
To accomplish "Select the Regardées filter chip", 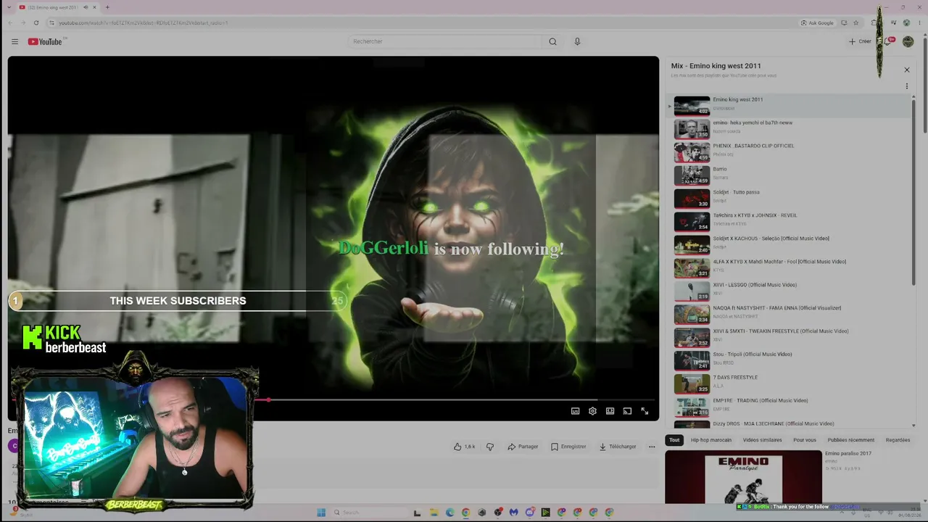I will [898, 440].
